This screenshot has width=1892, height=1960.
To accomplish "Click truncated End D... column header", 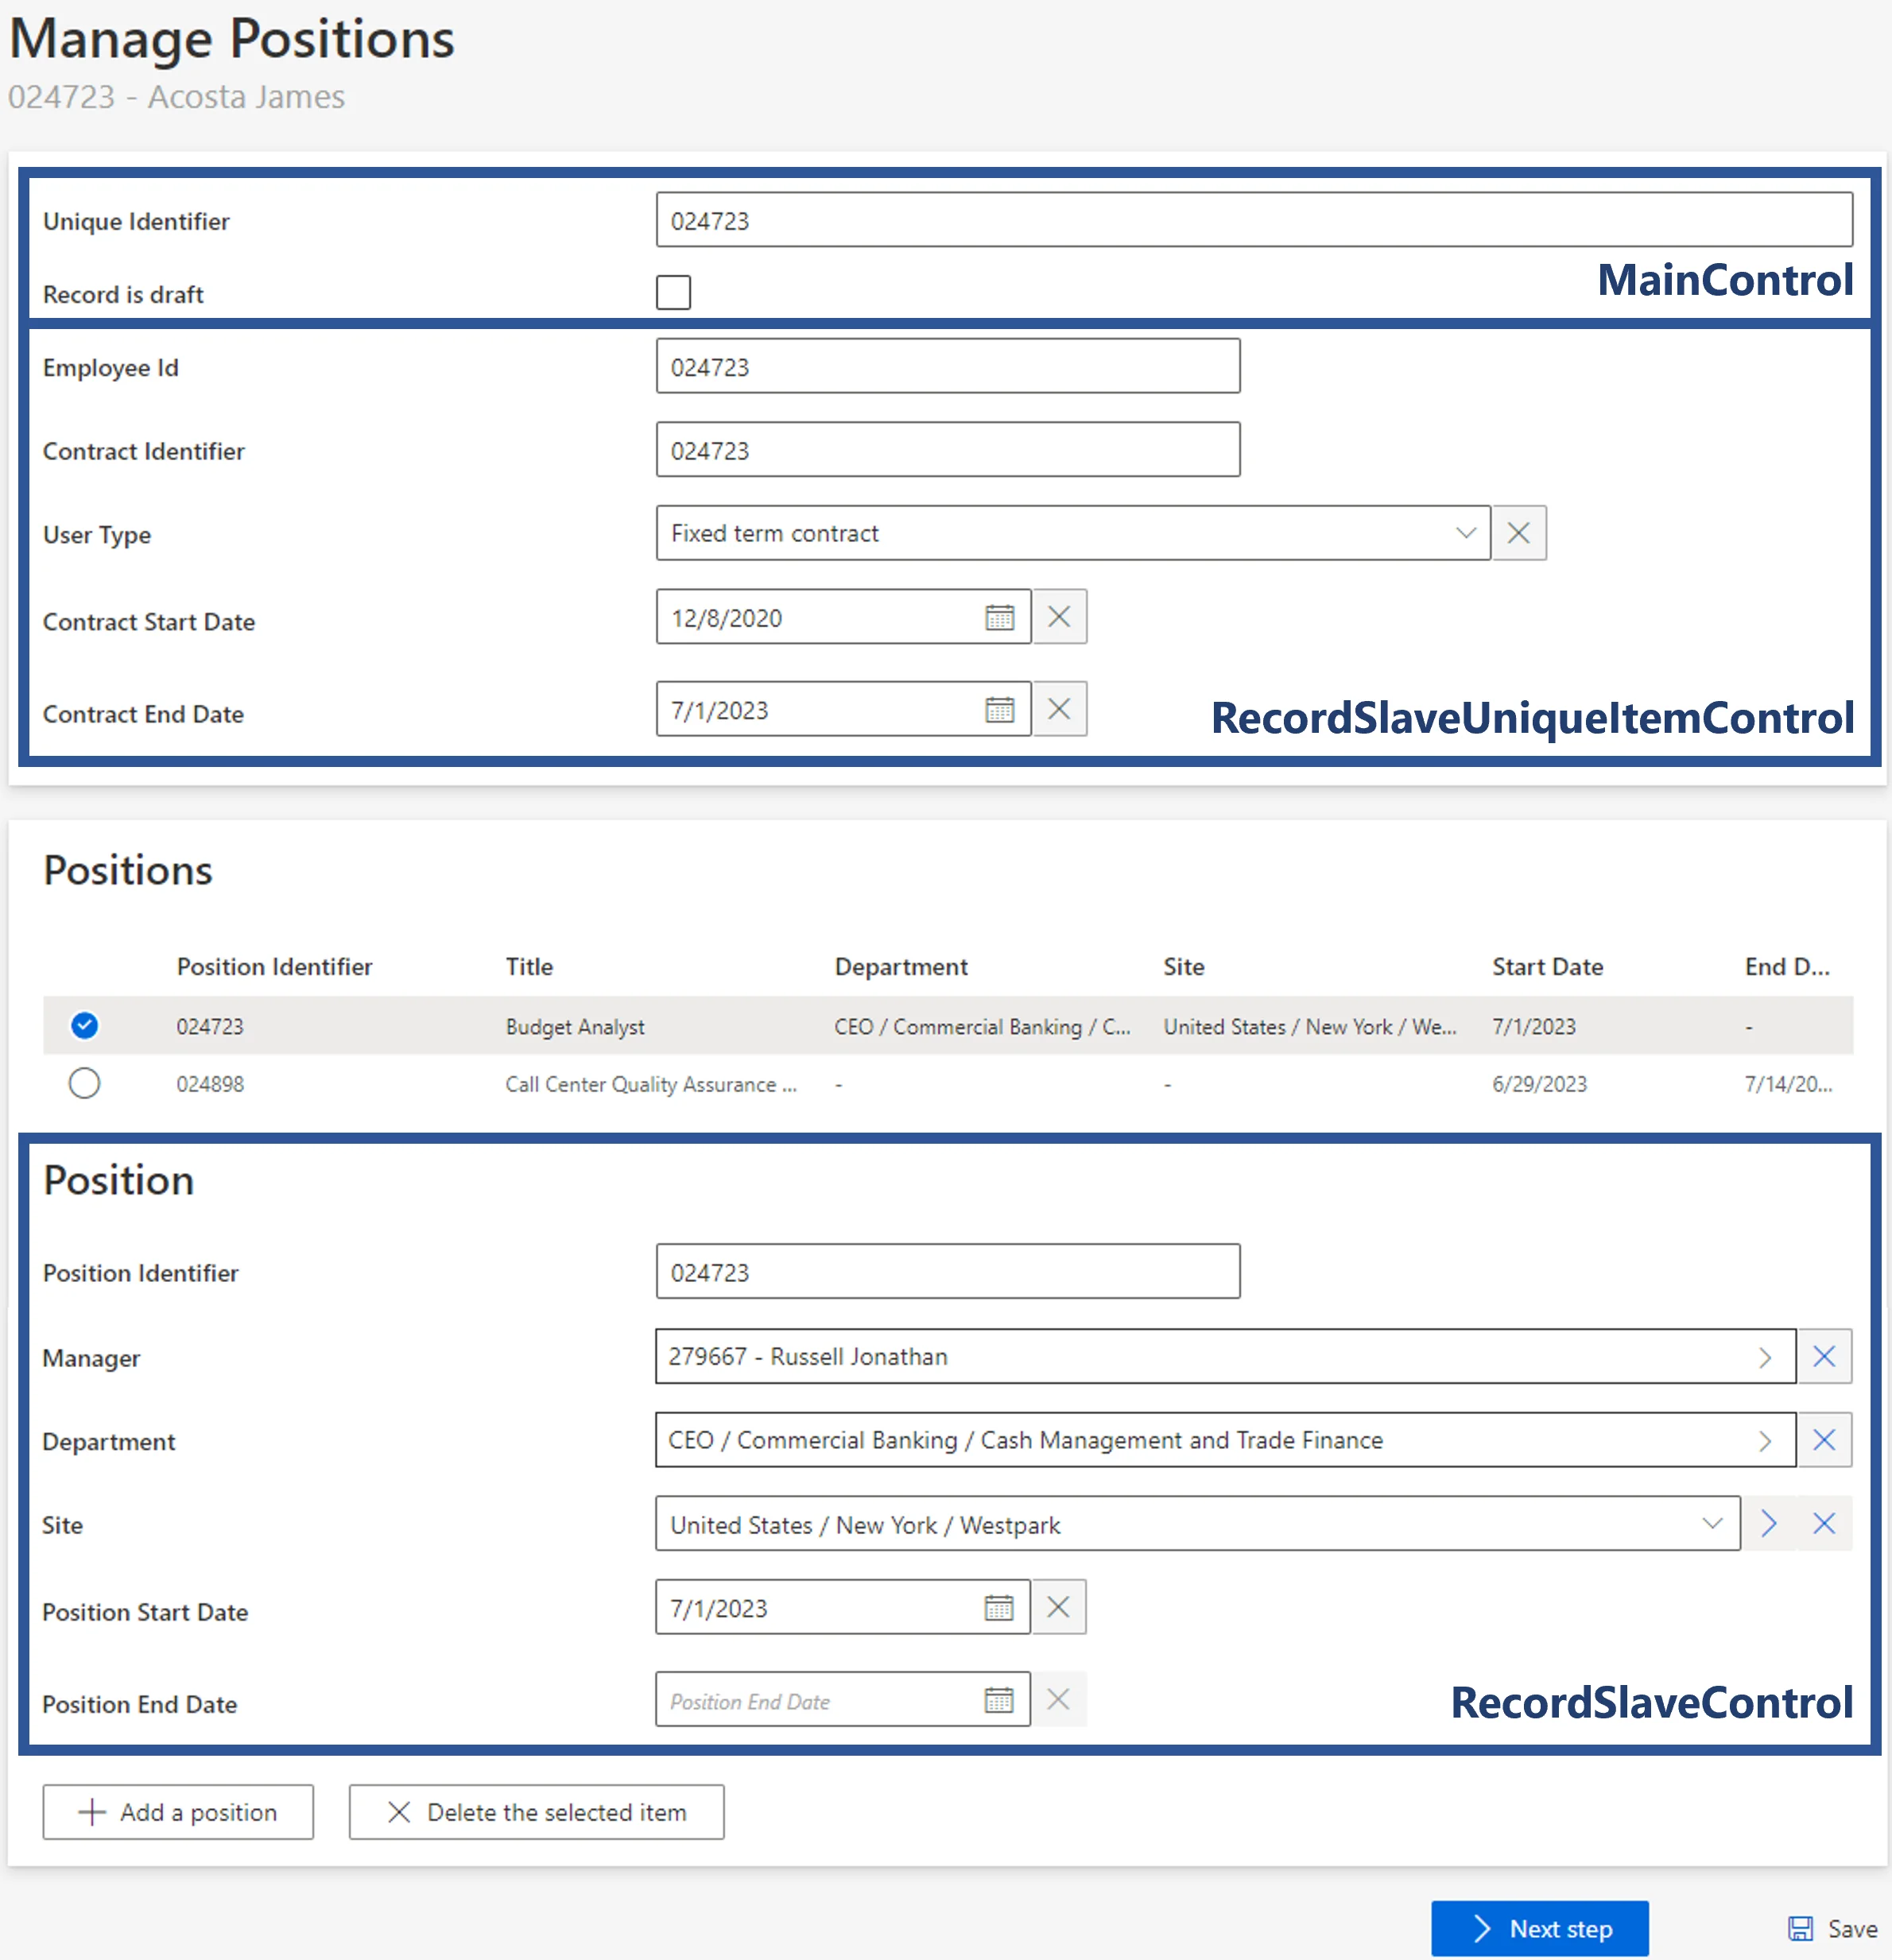I will [1787, 967].
